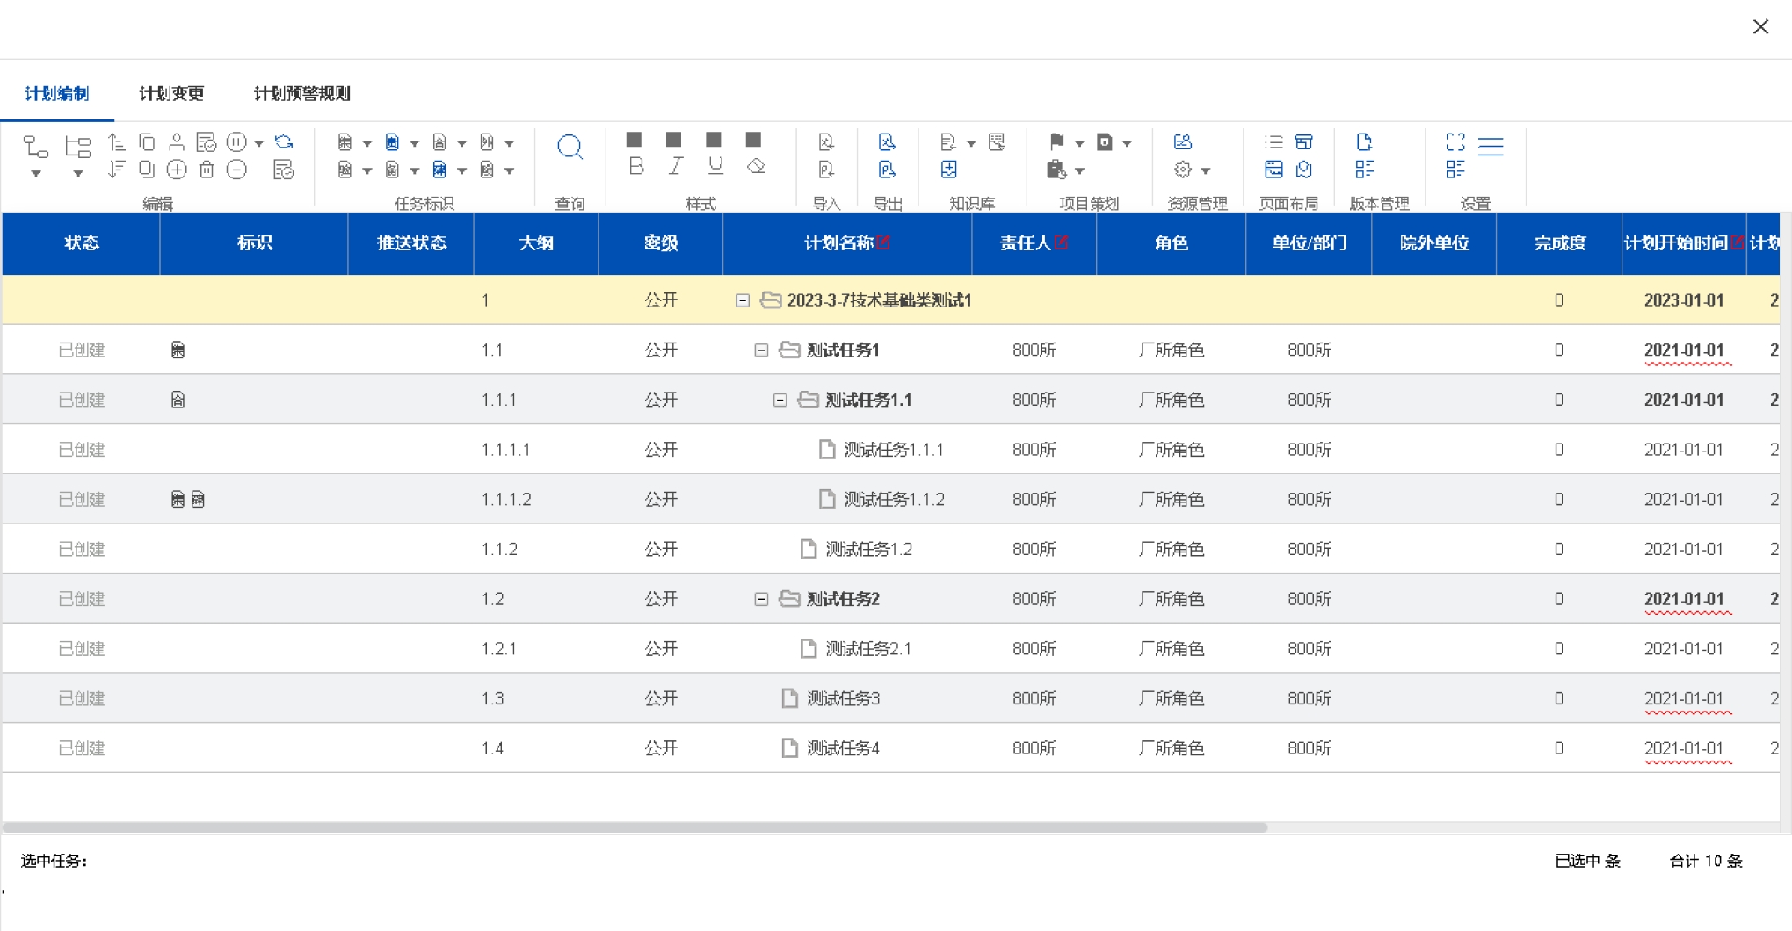
Task: Open the flag icon dropdown in 项目策划
Action: [1079, 142]
